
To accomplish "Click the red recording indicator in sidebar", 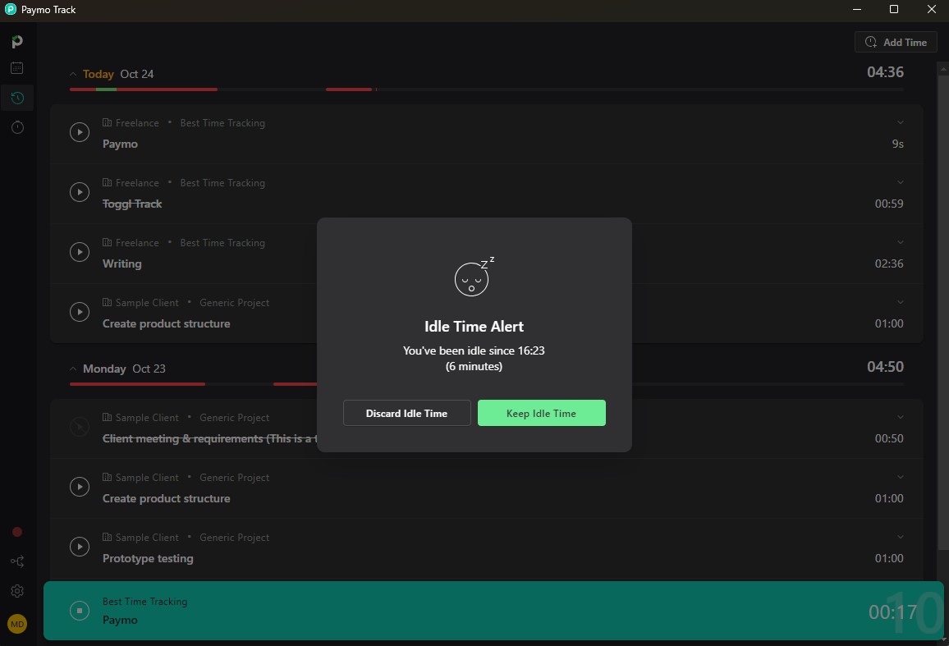I will click(x=17, y=532).
